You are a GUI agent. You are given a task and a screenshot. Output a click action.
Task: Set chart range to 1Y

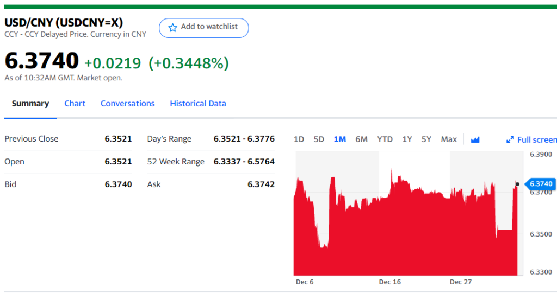(407, 139)
